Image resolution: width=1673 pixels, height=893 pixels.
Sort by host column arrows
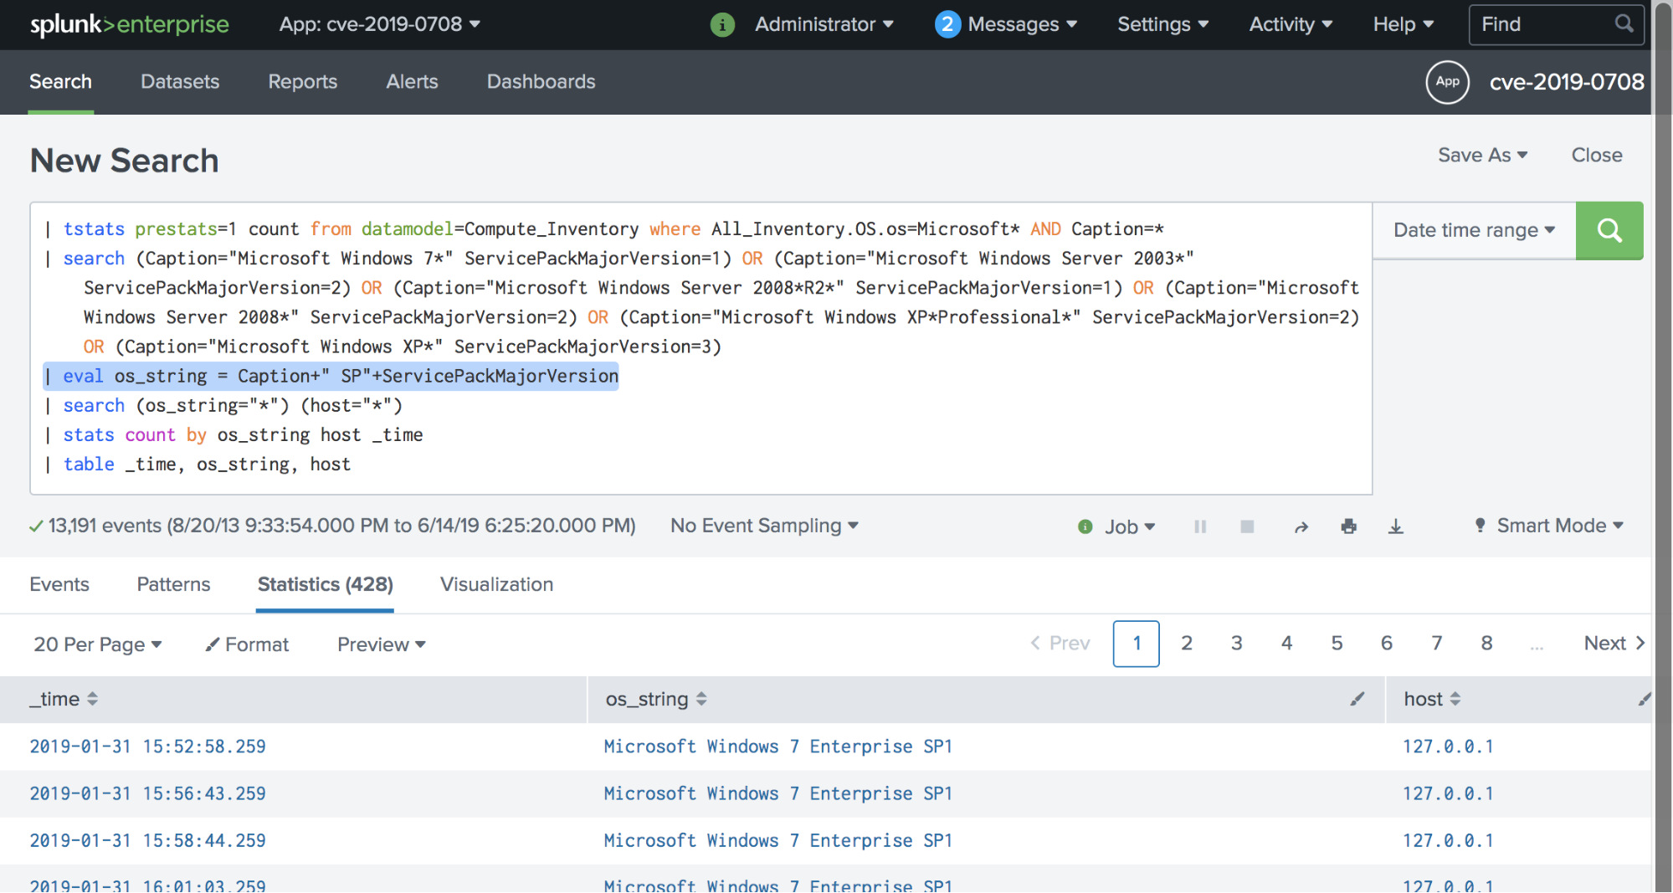coord(1455,699)
